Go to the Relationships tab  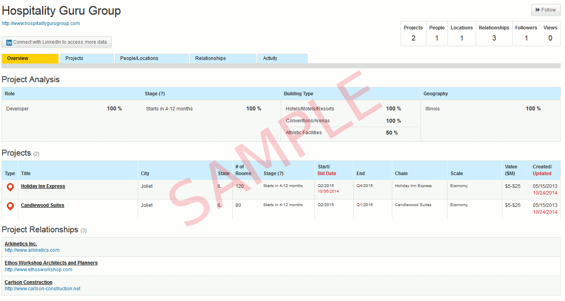coord(223,58)
